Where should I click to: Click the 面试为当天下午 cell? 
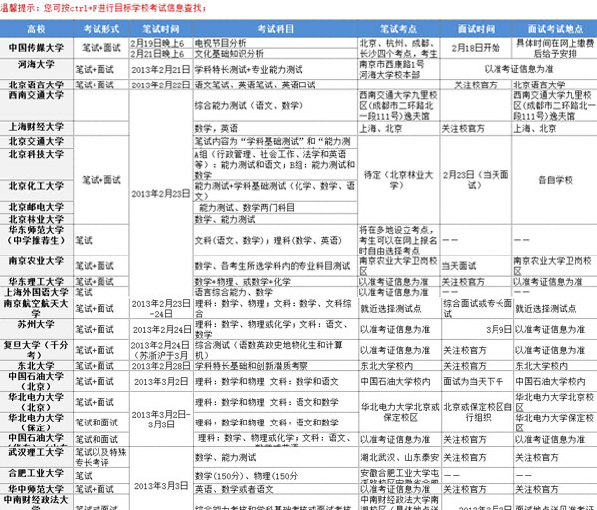[476, 381]
